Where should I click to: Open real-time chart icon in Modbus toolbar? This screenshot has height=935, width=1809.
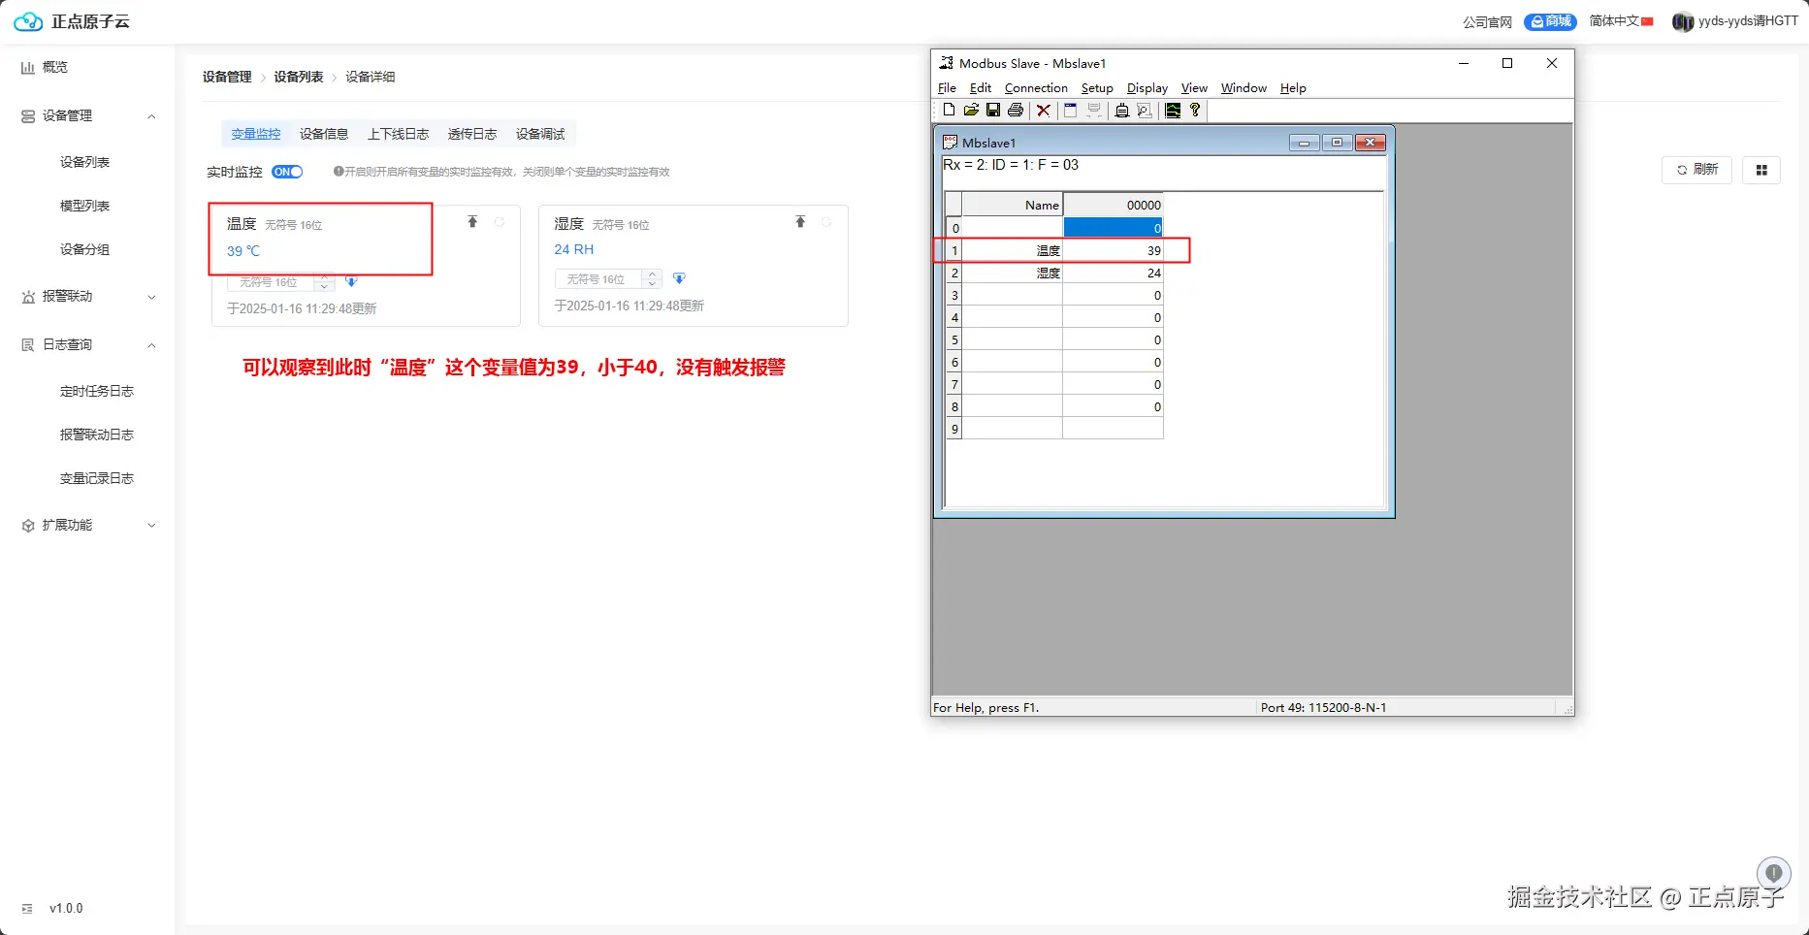coord(1173,110)
